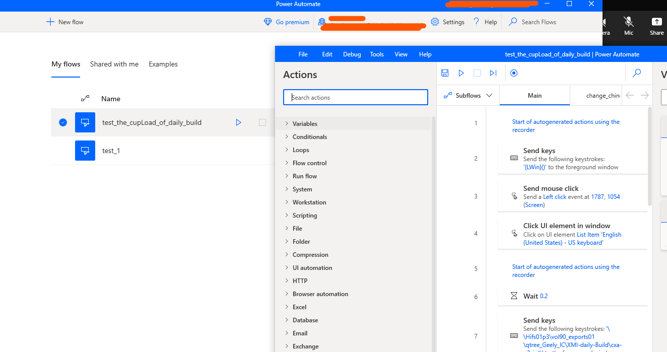Click the Share screen button
667x352 pixels.
point(656,26)
